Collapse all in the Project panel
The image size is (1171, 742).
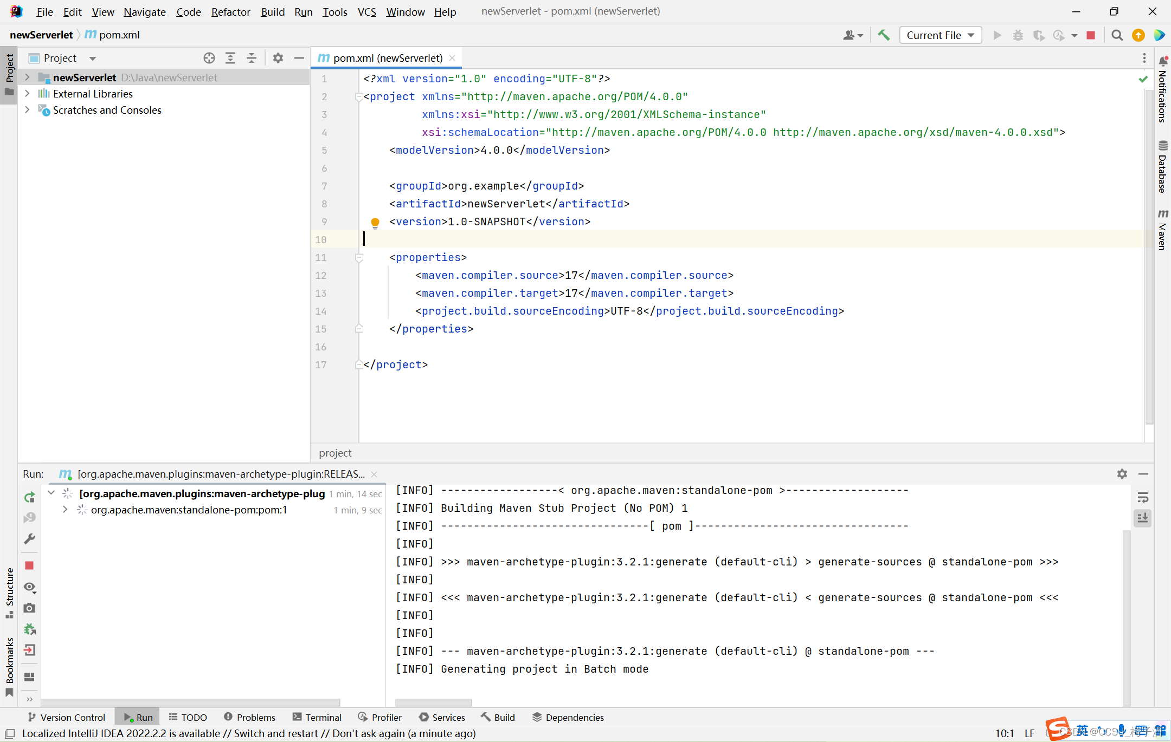pos(252,58)
